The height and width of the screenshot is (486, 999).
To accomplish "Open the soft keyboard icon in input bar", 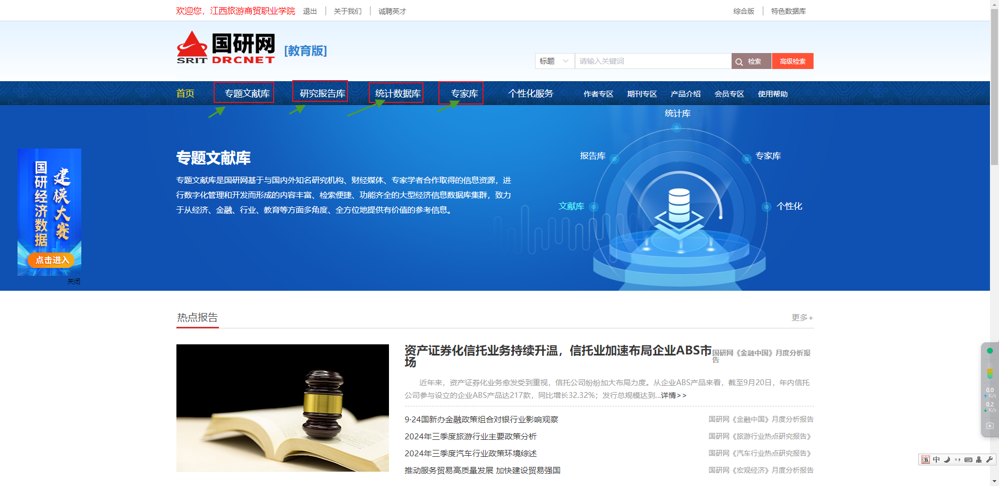I will coord(968,459).
